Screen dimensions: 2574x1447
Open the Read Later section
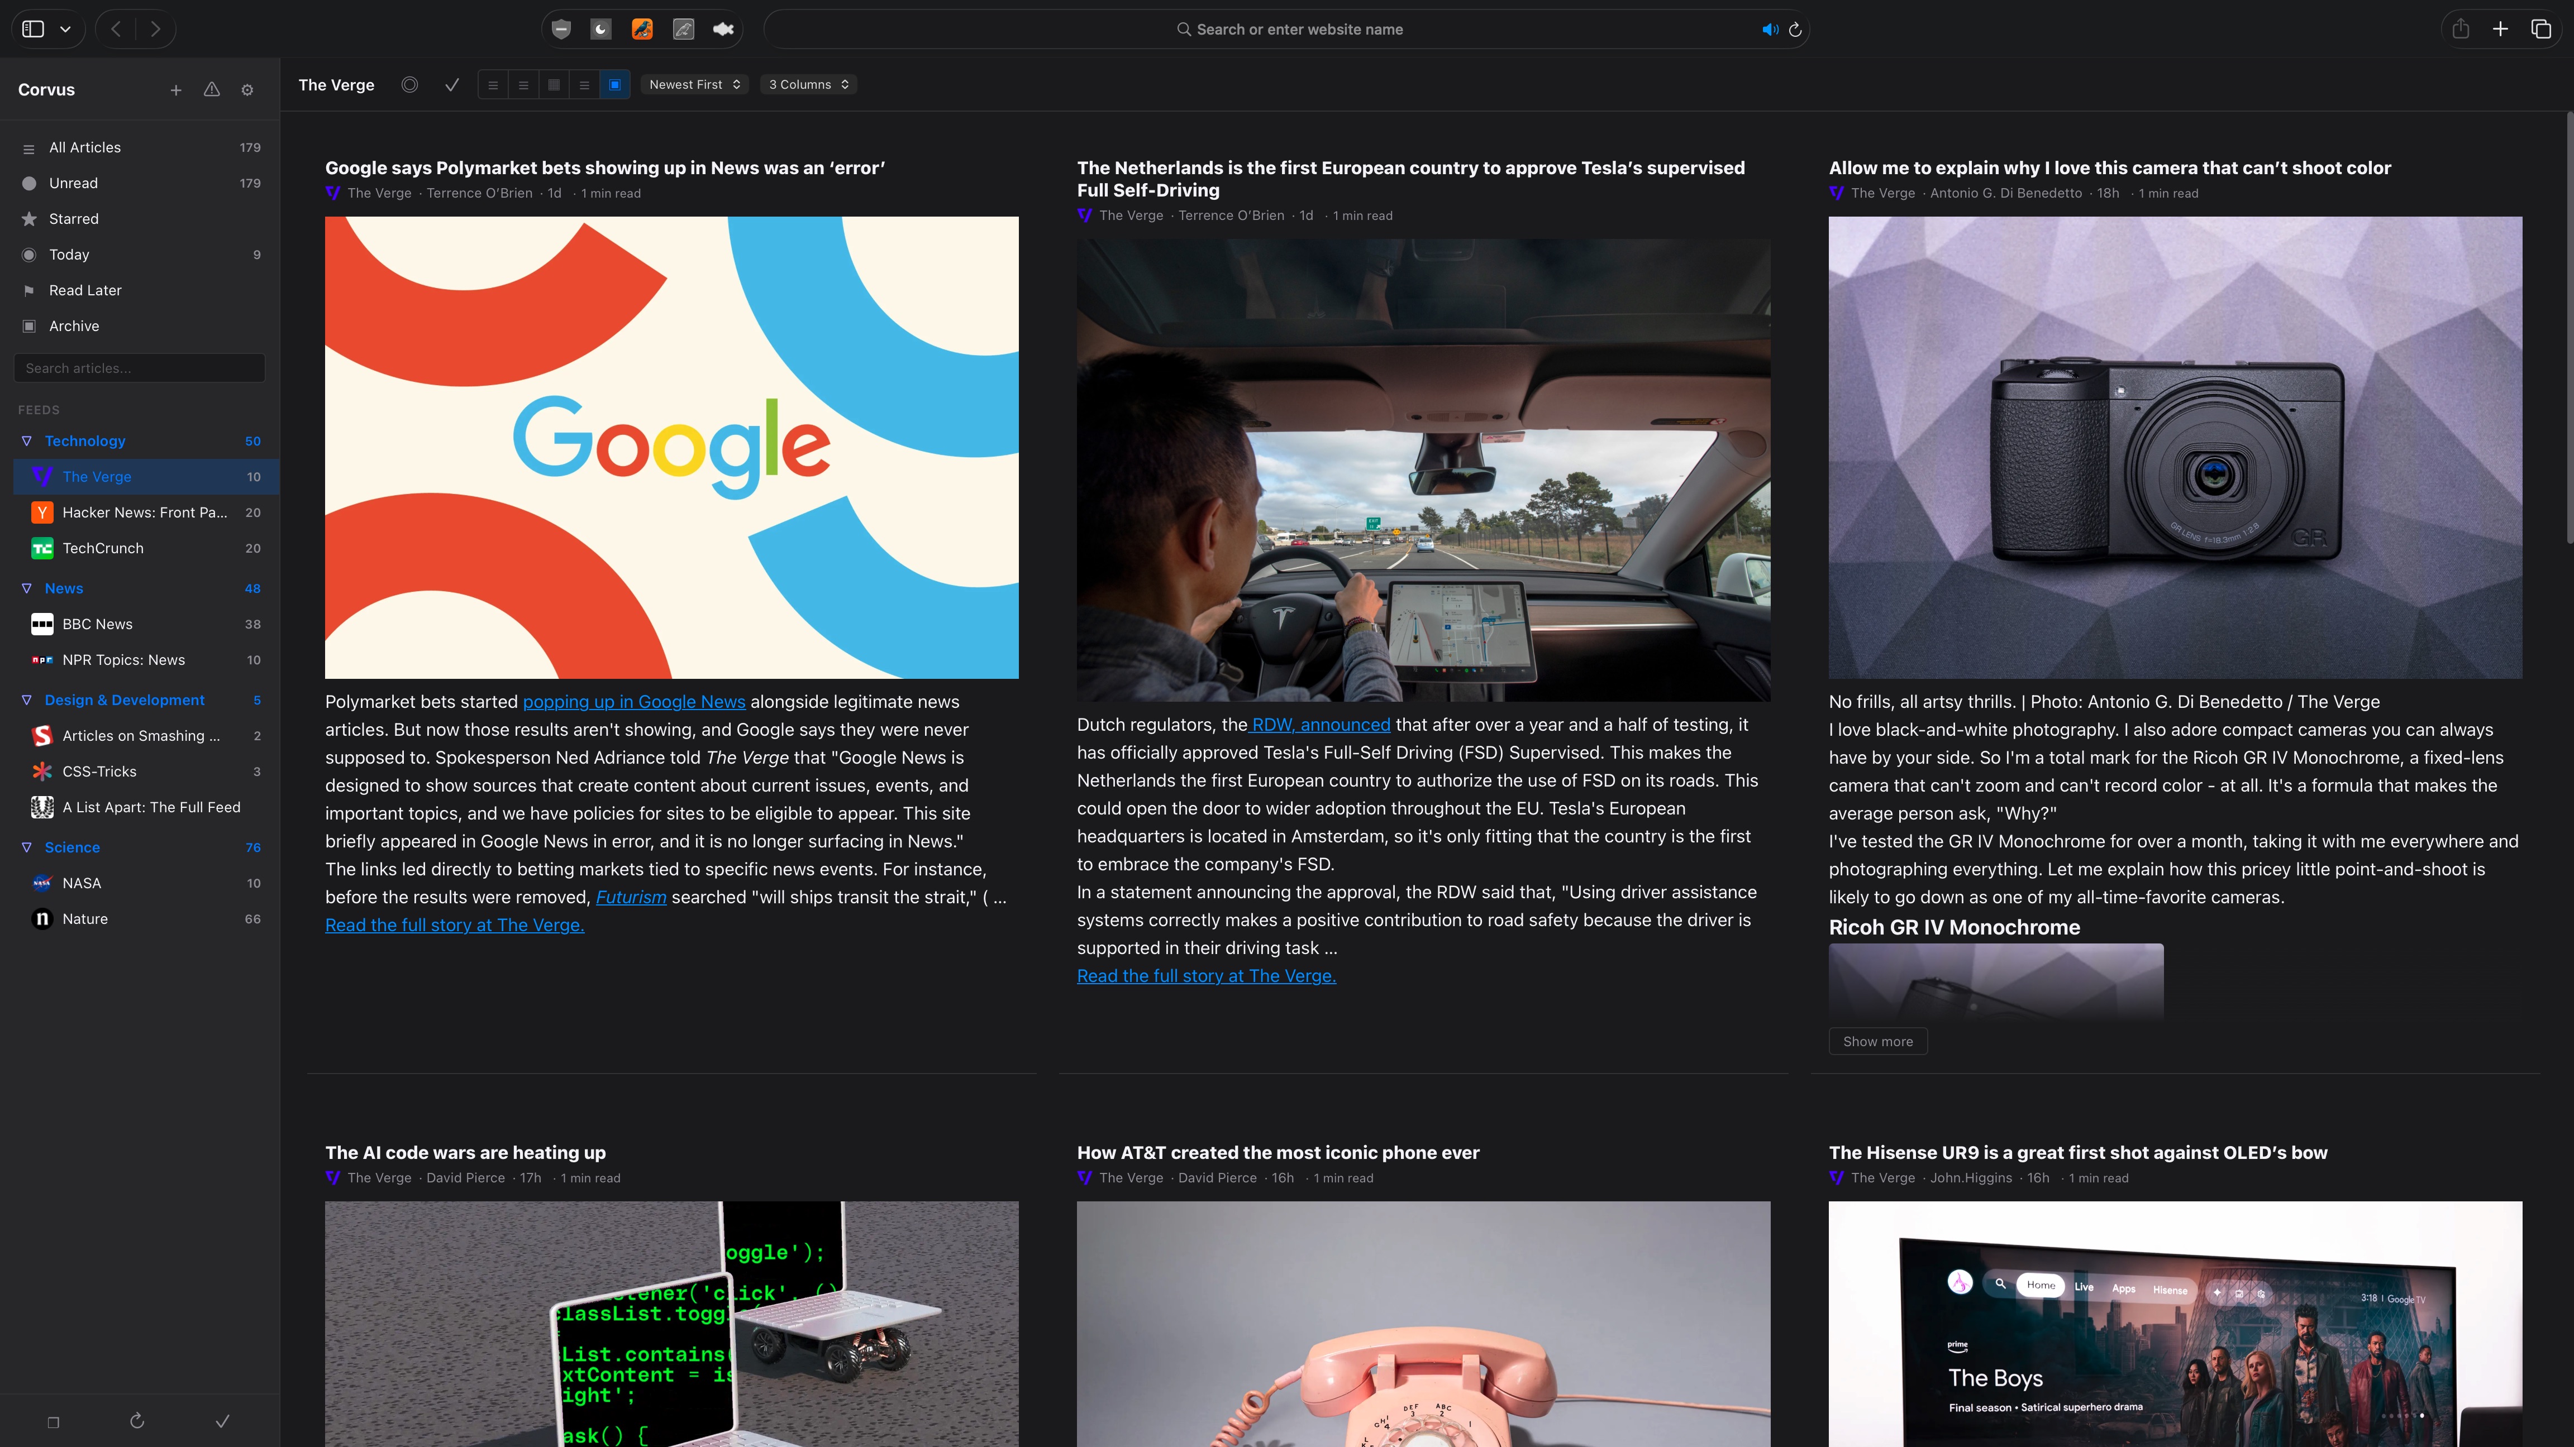pos(86,290)
